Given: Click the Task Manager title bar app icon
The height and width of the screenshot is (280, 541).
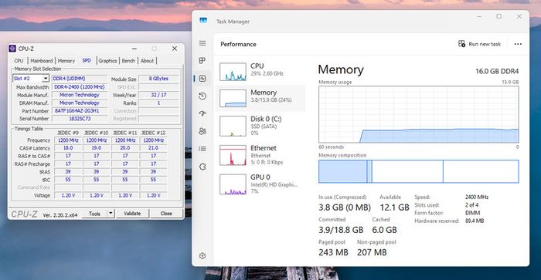Looking at the screenshot, I should 203,21.
